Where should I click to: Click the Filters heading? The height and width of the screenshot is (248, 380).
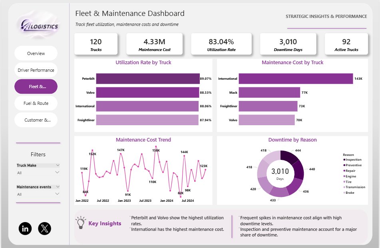click(38, 154)
